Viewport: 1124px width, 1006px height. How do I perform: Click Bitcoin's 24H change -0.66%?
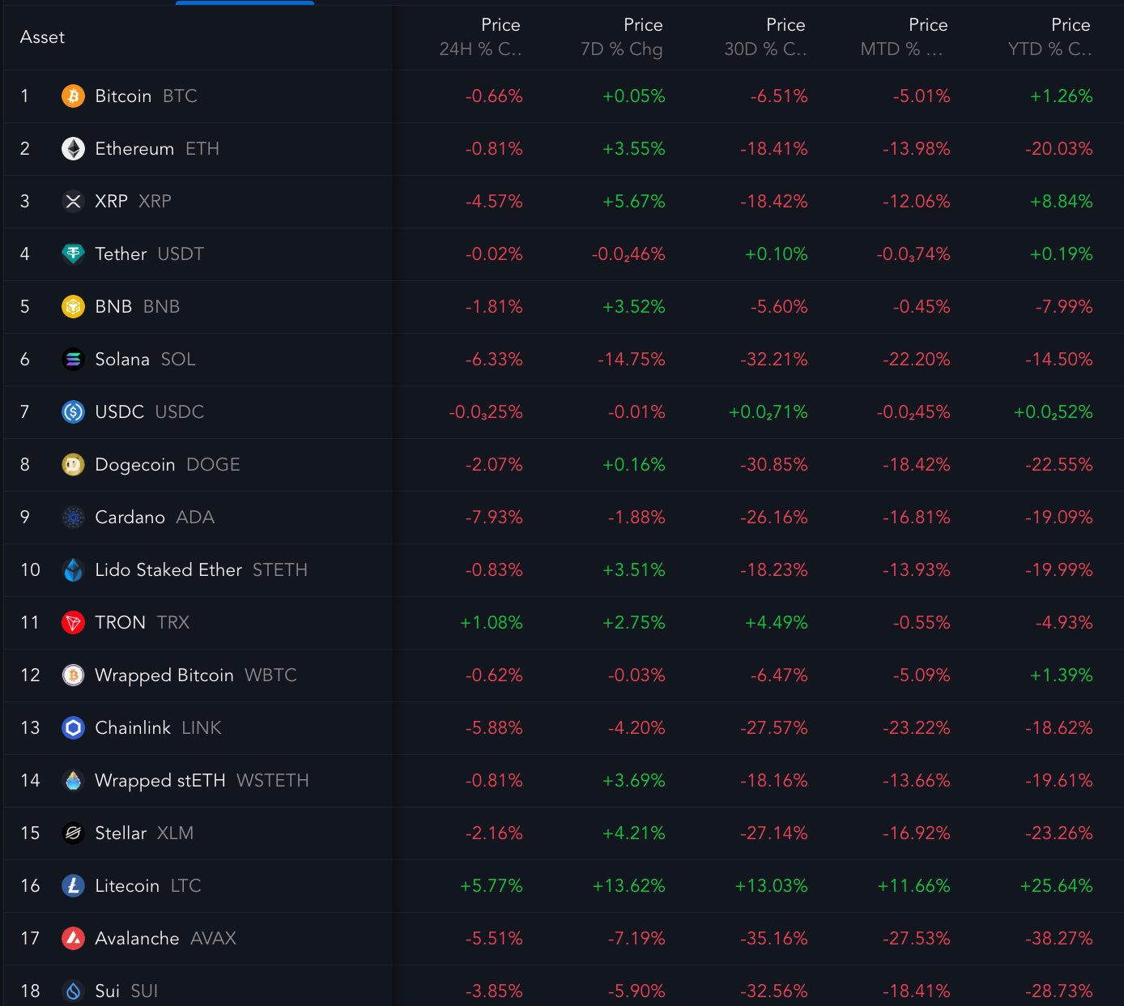click(x=494, y=96)
